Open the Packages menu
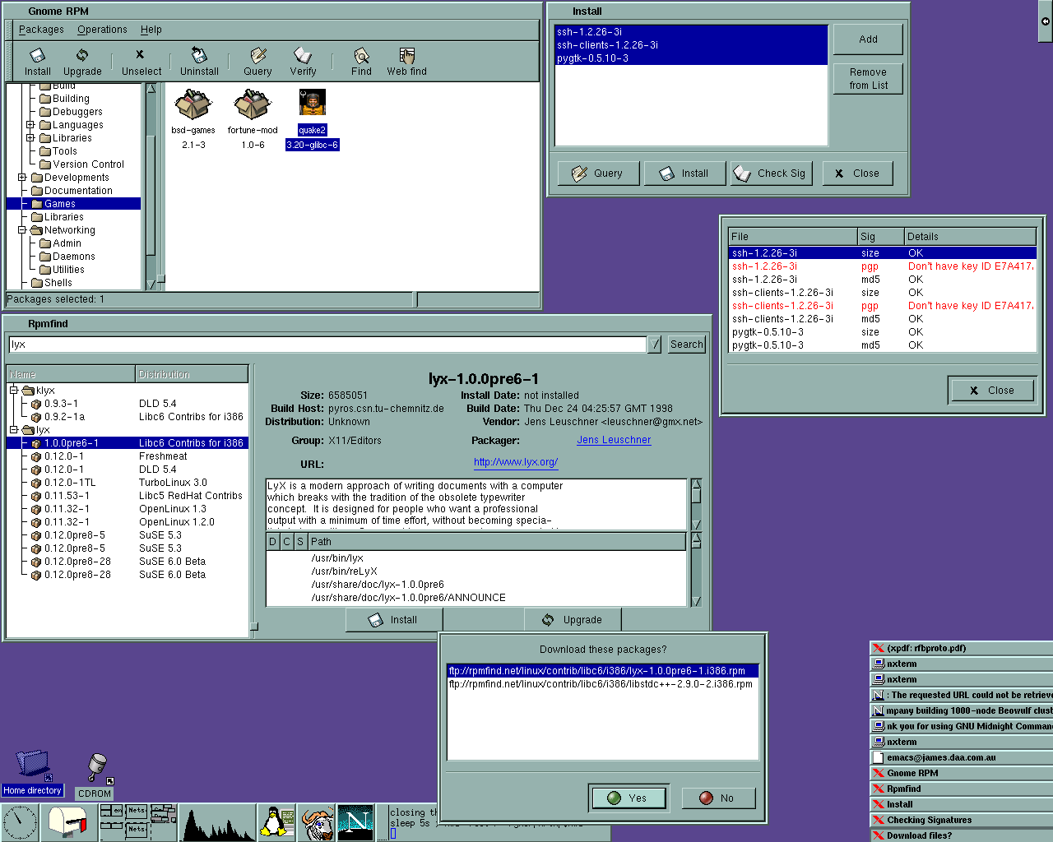This screenshot has width=1053, height=842. tap(41, 30)
